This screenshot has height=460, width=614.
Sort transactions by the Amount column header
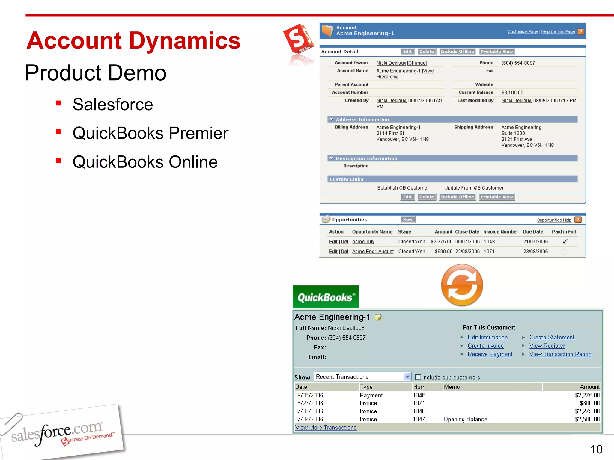(572, 387)
